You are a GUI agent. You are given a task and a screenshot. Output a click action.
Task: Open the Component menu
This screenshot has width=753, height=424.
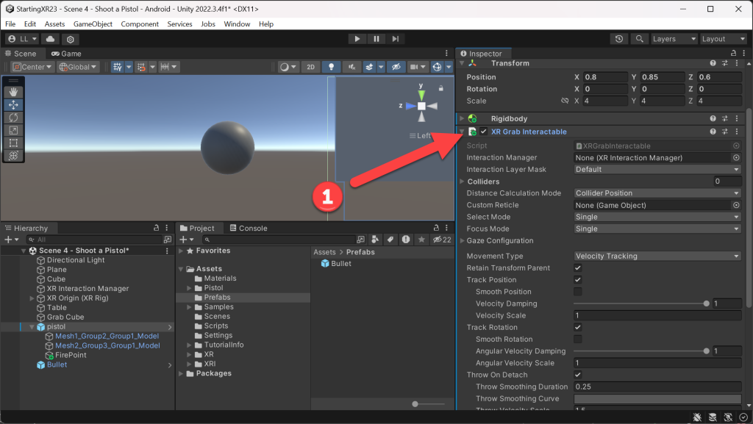click(x=140, y=24)
